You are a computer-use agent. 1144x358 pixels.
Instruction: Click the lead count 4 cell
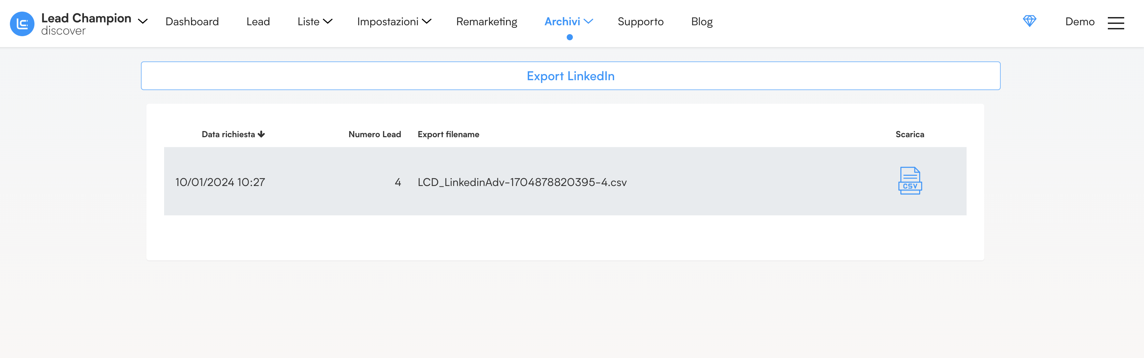[x=397, y=182]
